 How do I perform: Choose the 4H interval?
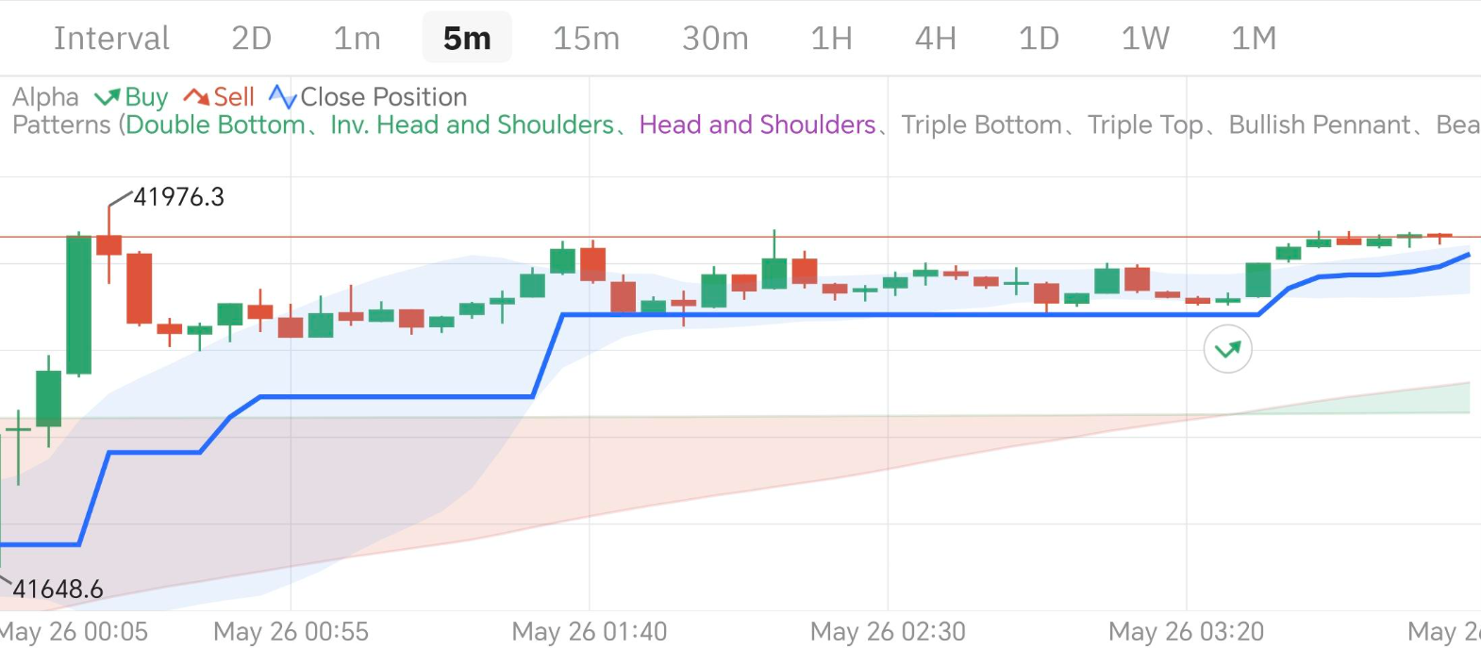click(x=935, y=39)
